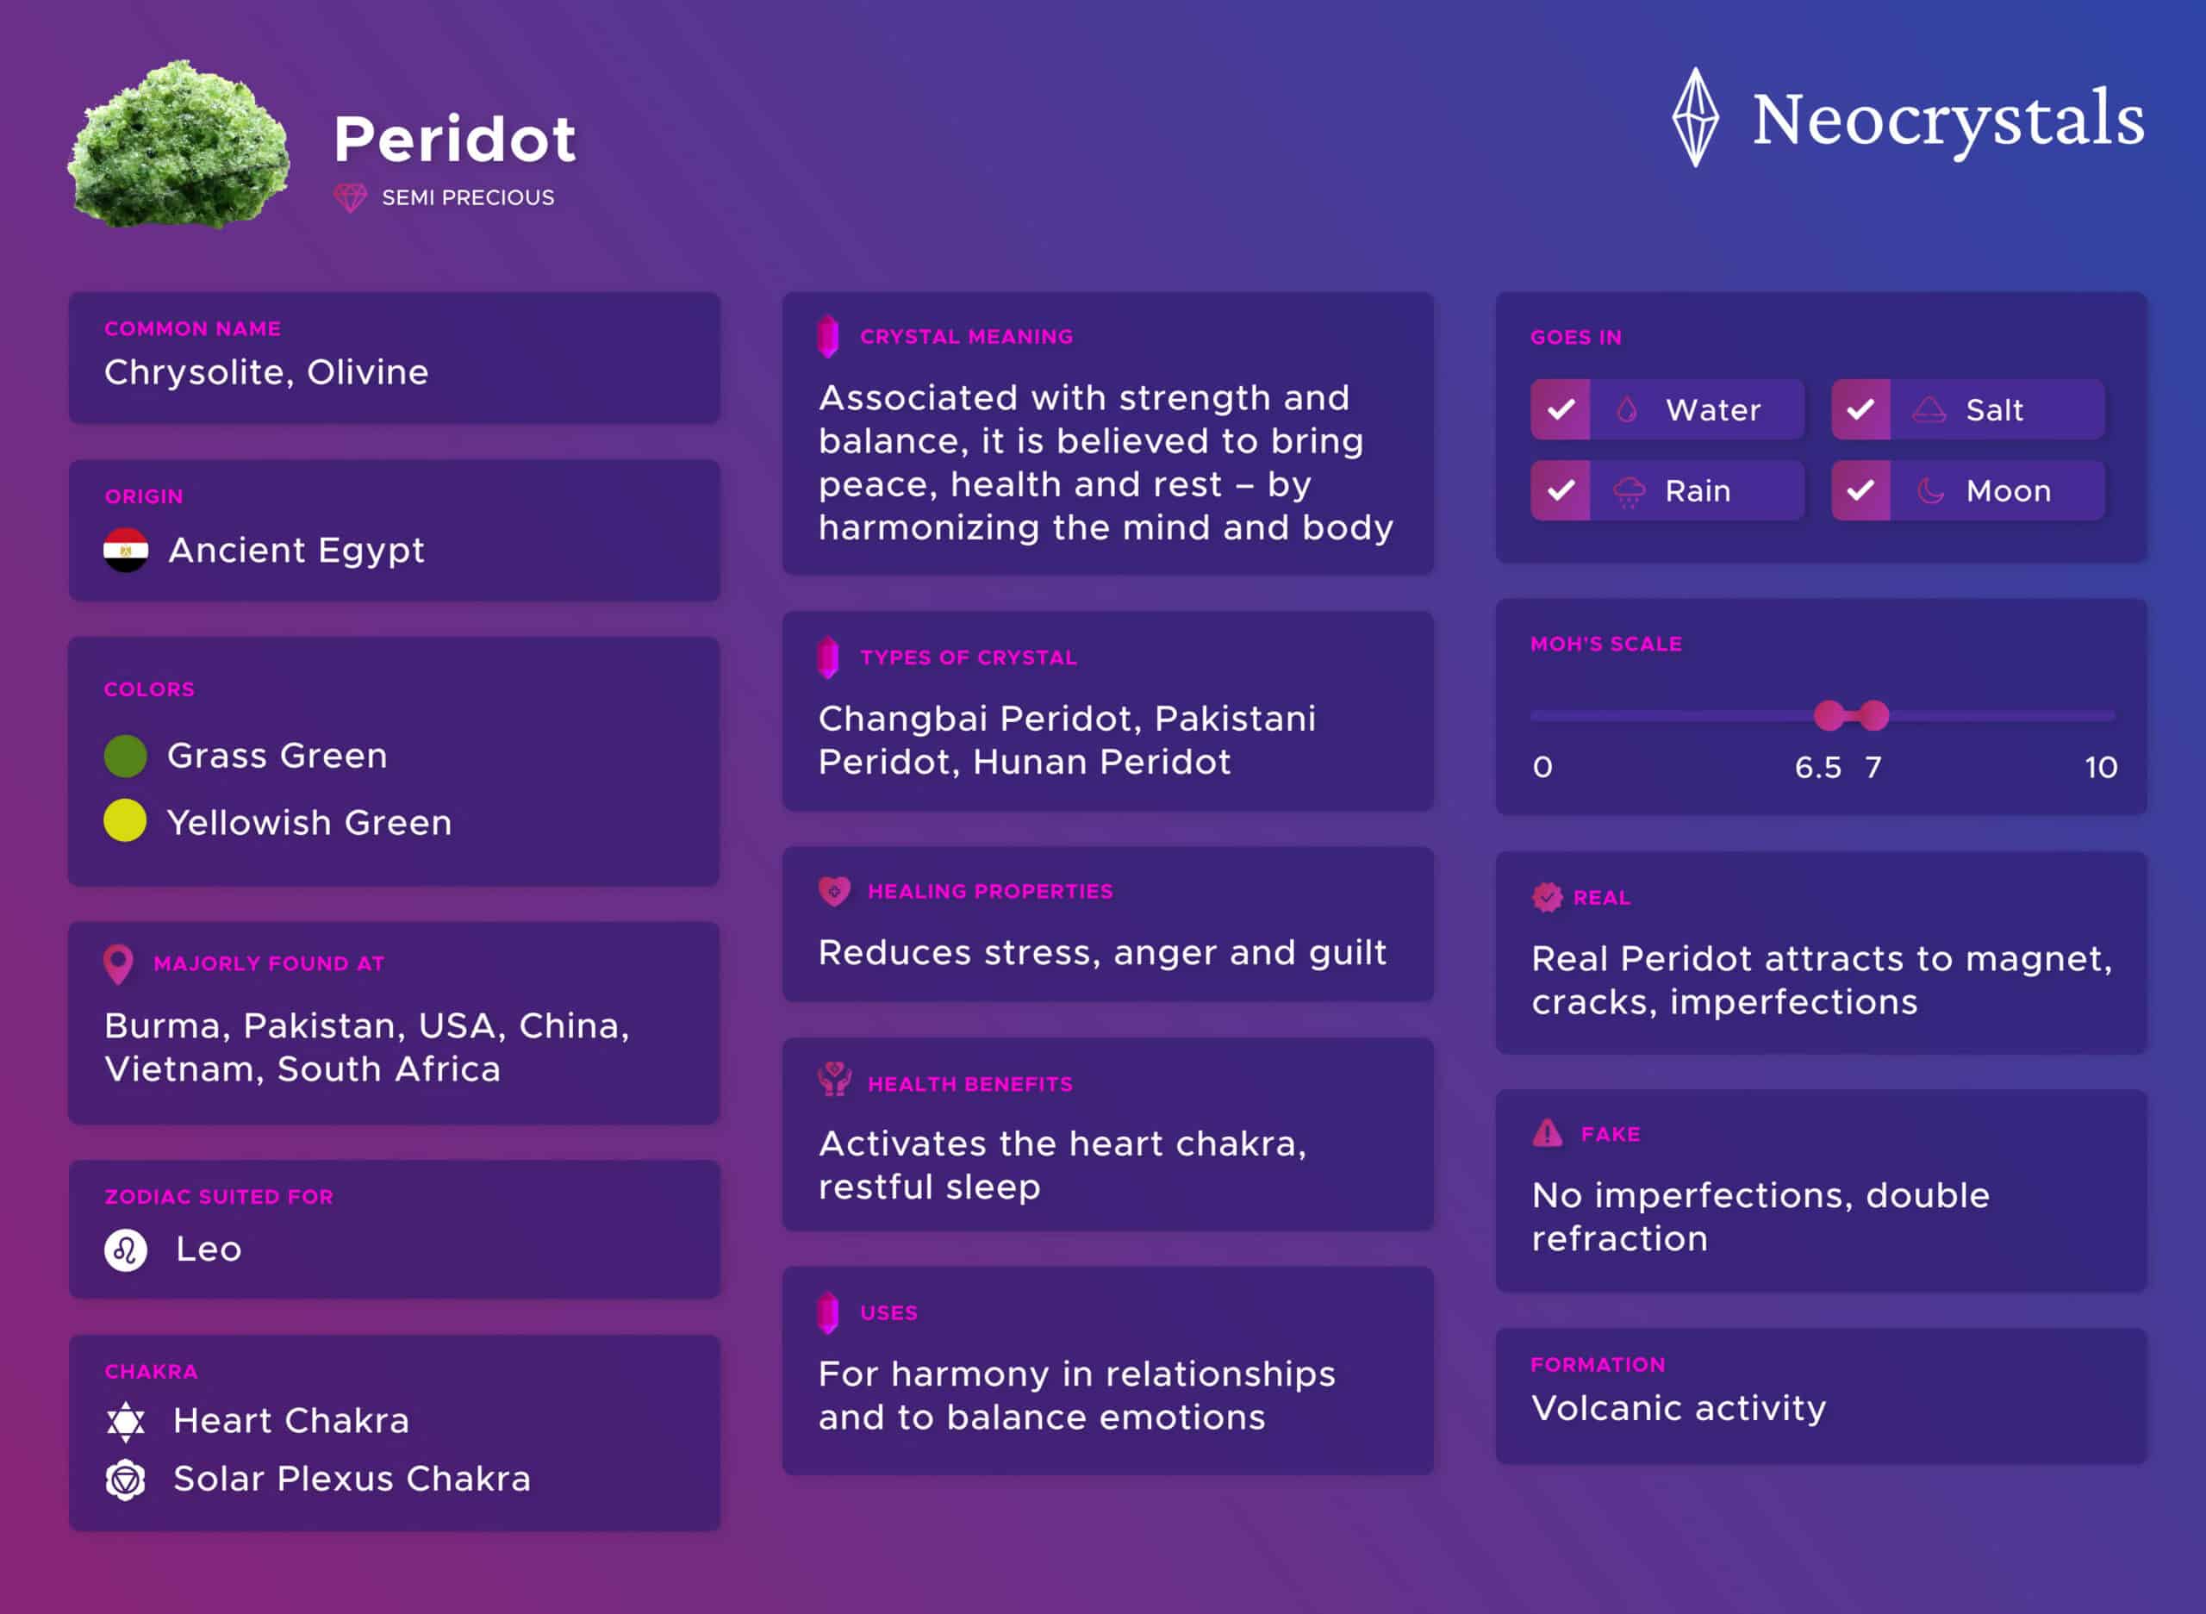Click the Neocrystals brand name text
Image resolution: width=2206 pixels, height=1614 pixels.
tap(1948, 120)
